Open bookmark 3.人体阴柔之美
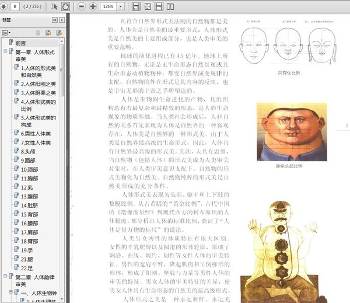The height and width of the screenshot is (303, 350). [38, 93]
